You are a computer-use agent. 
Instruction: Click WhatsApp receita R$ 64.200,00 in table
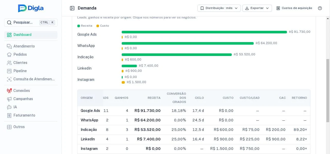click(x=147, y=120)
